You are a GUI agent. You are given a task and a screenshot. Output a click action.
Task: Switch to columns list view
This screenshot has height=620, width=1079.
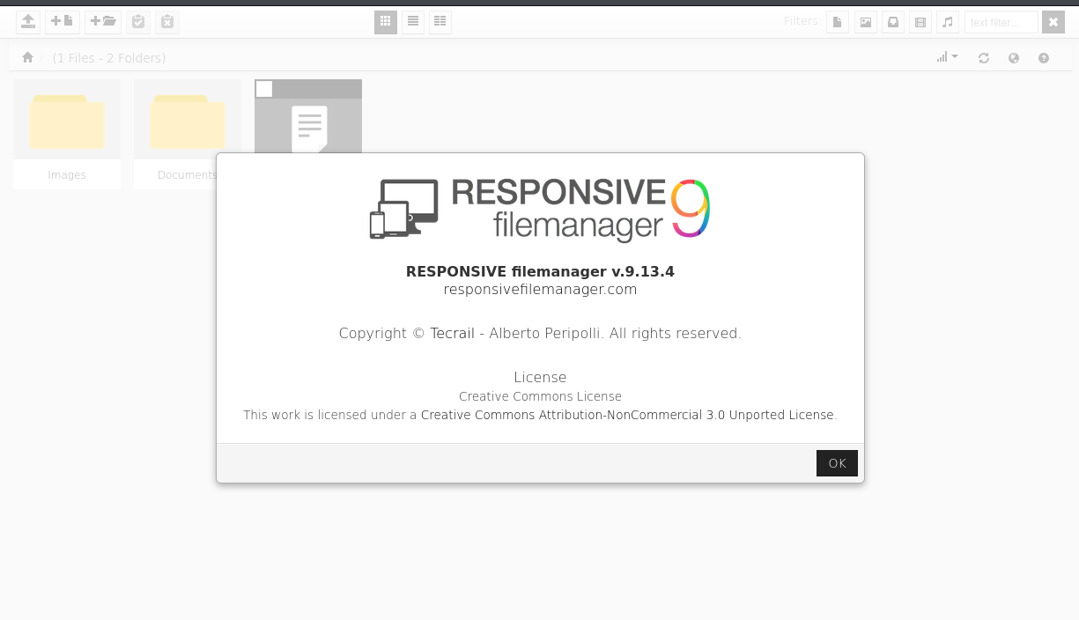(x=440, y=22)
